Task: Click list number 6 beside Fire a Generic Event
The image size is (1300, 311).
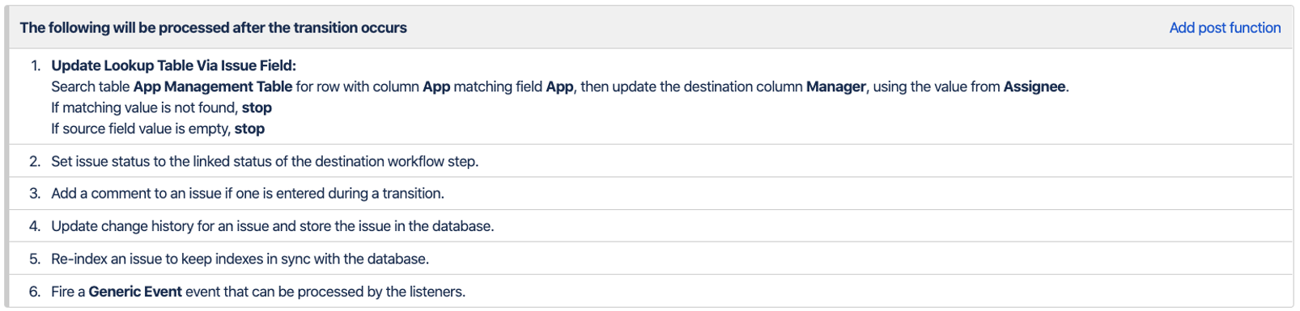Action: click(x=35, y=292)
